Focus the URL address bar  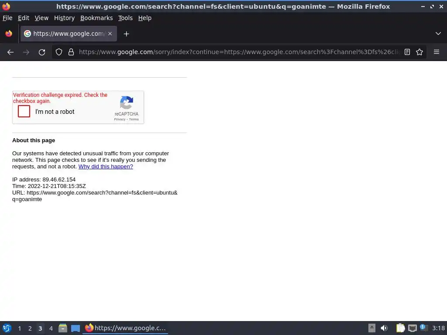tap(239, 52)
